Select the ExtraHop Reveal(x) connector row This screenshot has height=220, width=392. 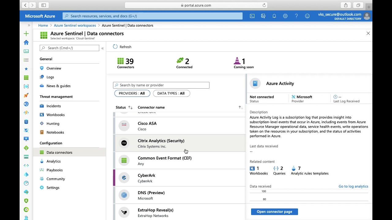pos(179,212)
